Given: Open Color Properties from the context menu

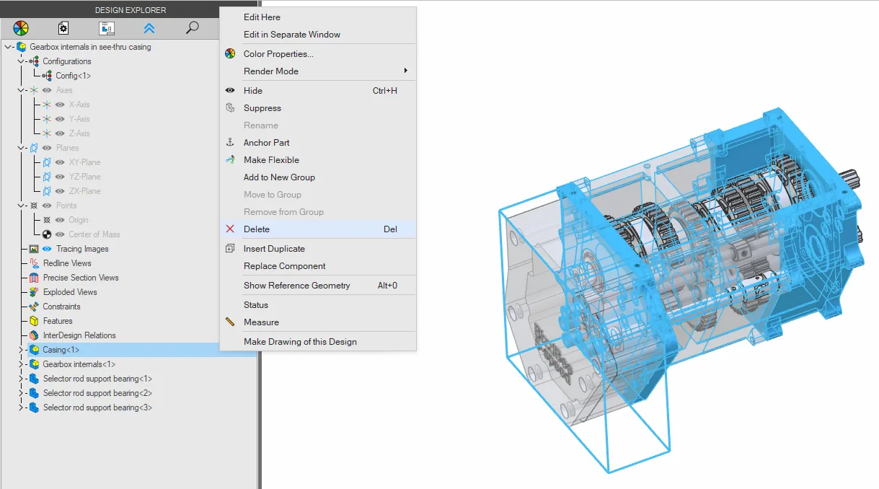Looking at the screenshot, I should tap(318, 54).
